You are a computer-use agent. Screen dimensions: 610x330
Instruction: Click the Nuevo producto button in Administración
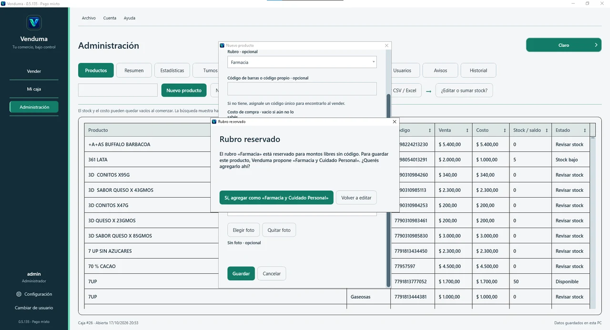coord(184,90)
